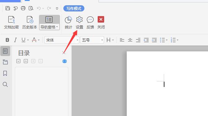Open the numbered list style dropdown arrow
The height and width of the screenshot is (116, 208).
(177, 40)
